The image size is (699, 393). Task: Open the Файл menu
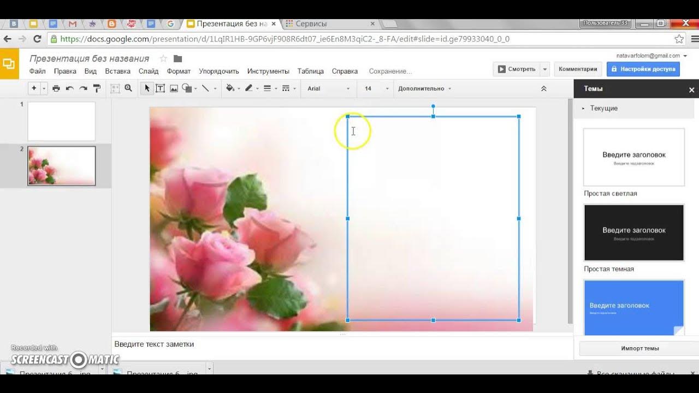[x=38, y=71]
